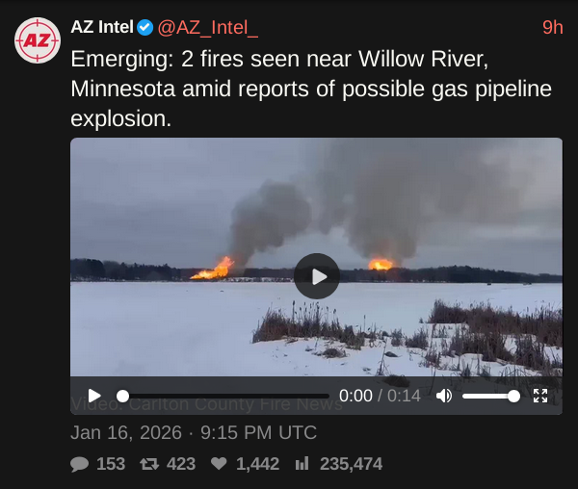Click the heart likes icon
Screen dimensions: 578x489
click(x=219, y=464)
